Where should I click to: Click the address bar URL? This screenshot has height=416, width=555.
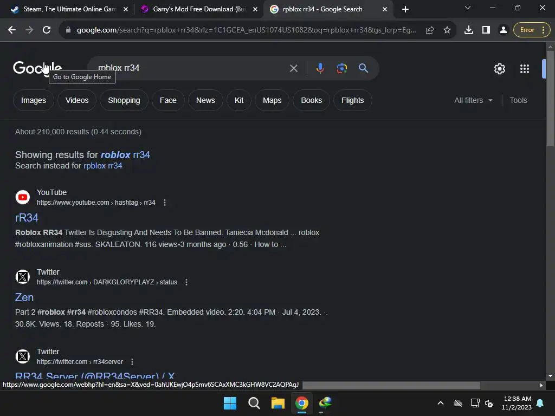tap(246, 30)
